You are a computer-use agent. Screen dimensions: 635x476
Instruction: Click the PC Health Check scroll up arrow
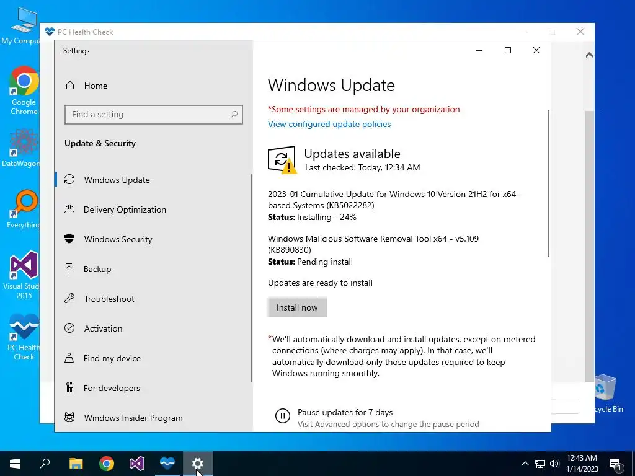point(589,55)
